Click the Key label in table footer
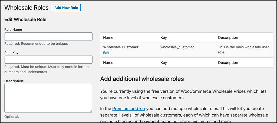The height and width of the screenshot is (123, 277). pyautogui.click(x=163, y=63)
